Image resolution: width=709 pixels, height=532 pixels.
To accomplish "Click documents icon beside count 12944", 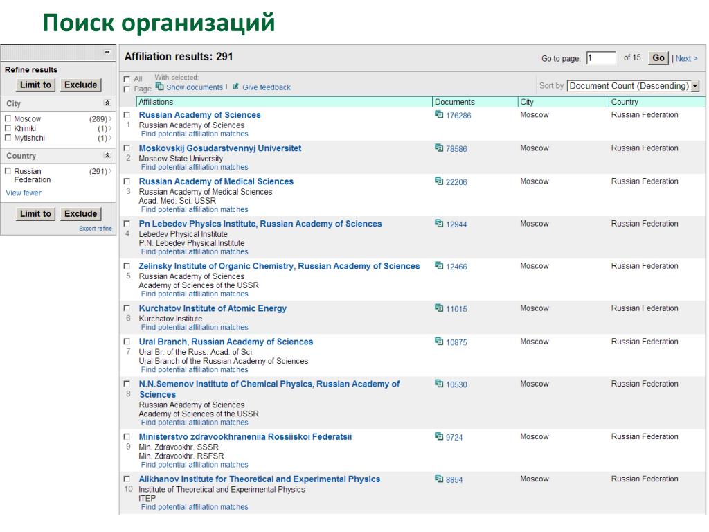I will coord(439,224).
